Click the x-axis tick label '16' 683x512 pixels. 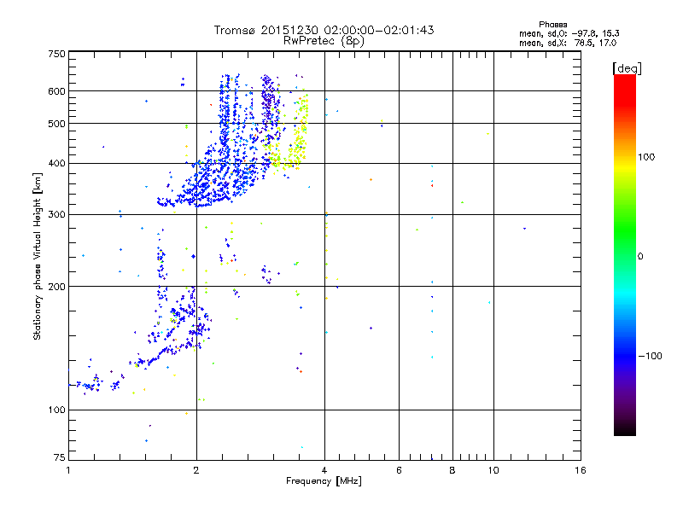581,470
